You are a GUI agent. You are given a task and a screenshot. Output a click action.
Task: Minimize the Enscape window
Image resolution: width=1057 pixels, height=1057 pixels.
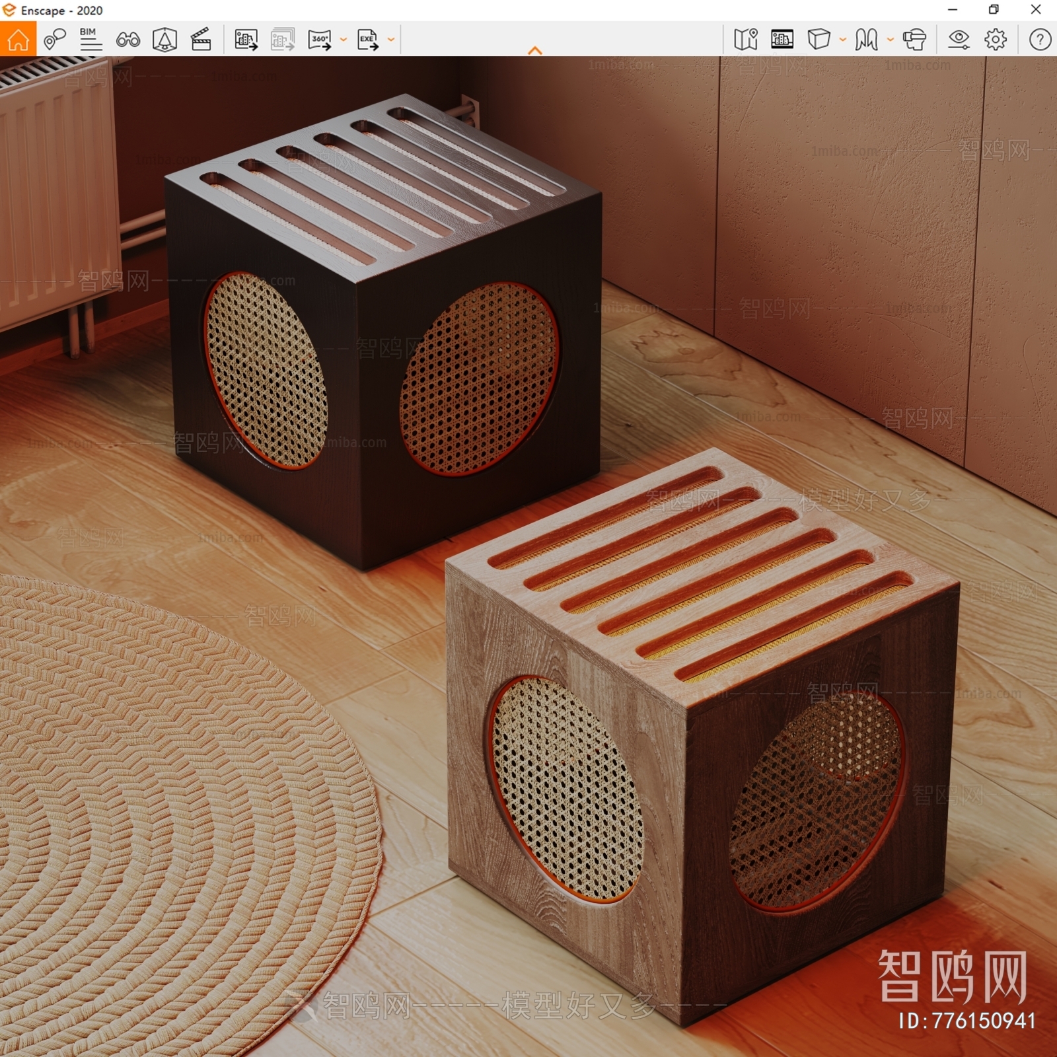(953, 10)
